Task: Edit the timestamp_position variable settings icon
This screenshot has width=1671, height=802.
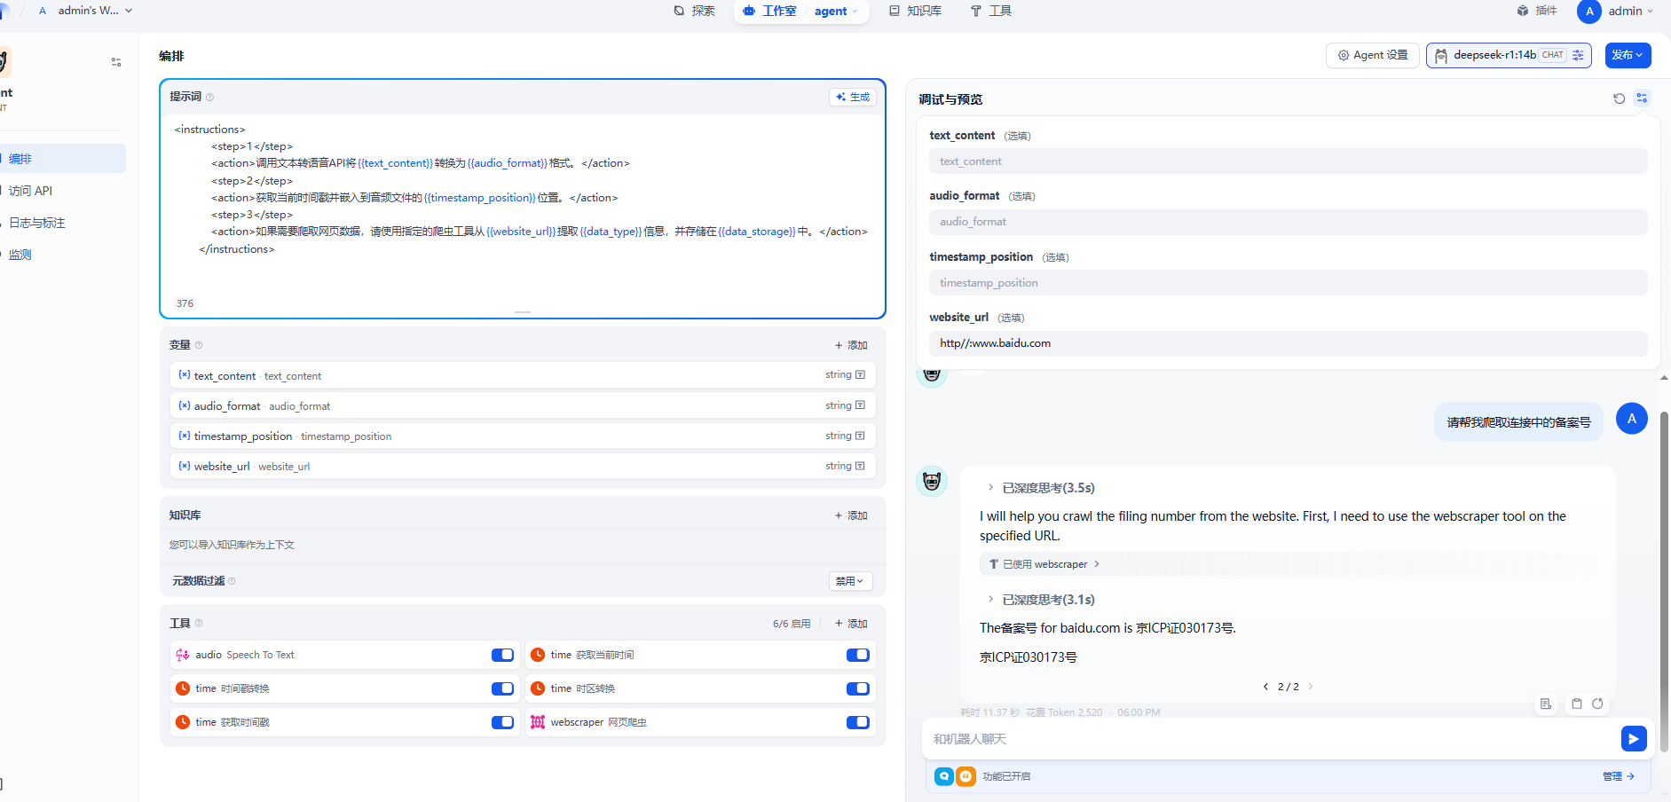Action: 860,436
